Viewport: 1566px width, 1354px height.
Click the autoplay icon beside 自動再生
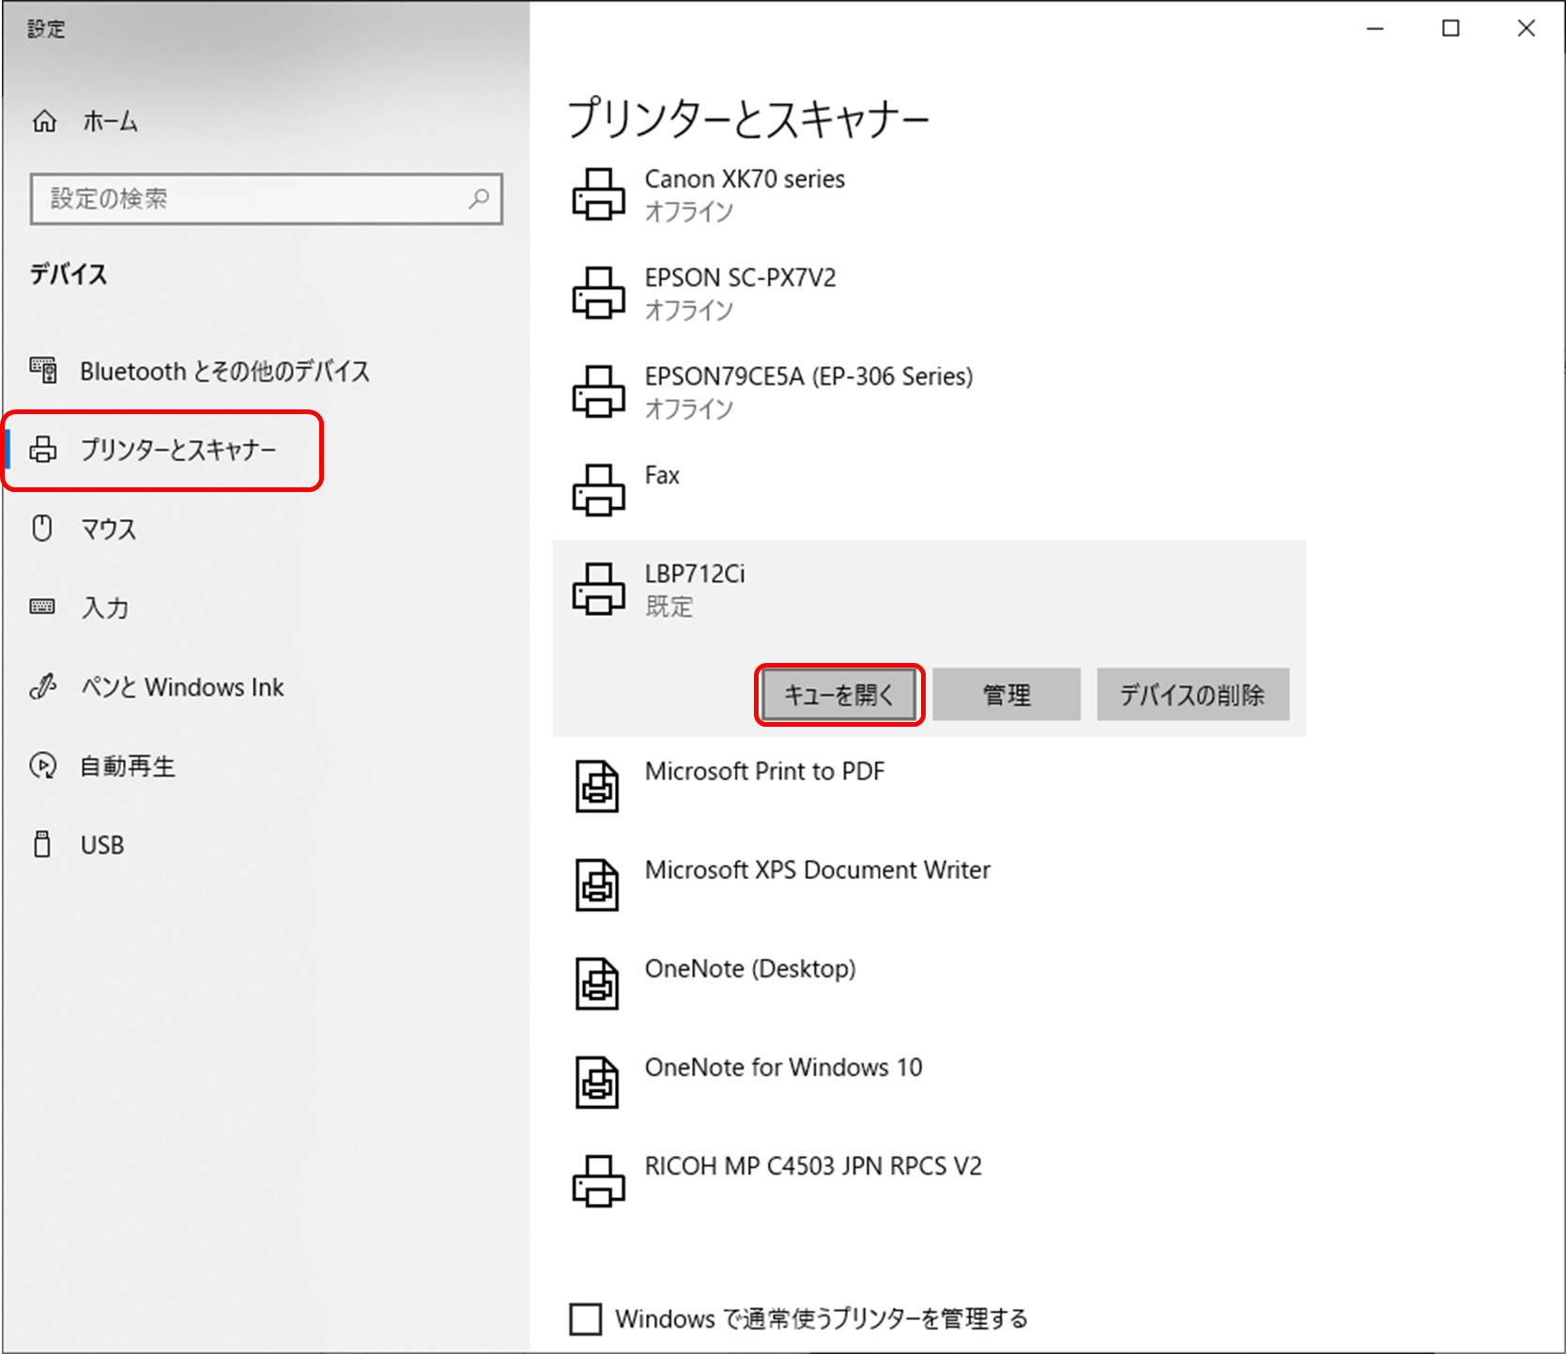[43, 765]
